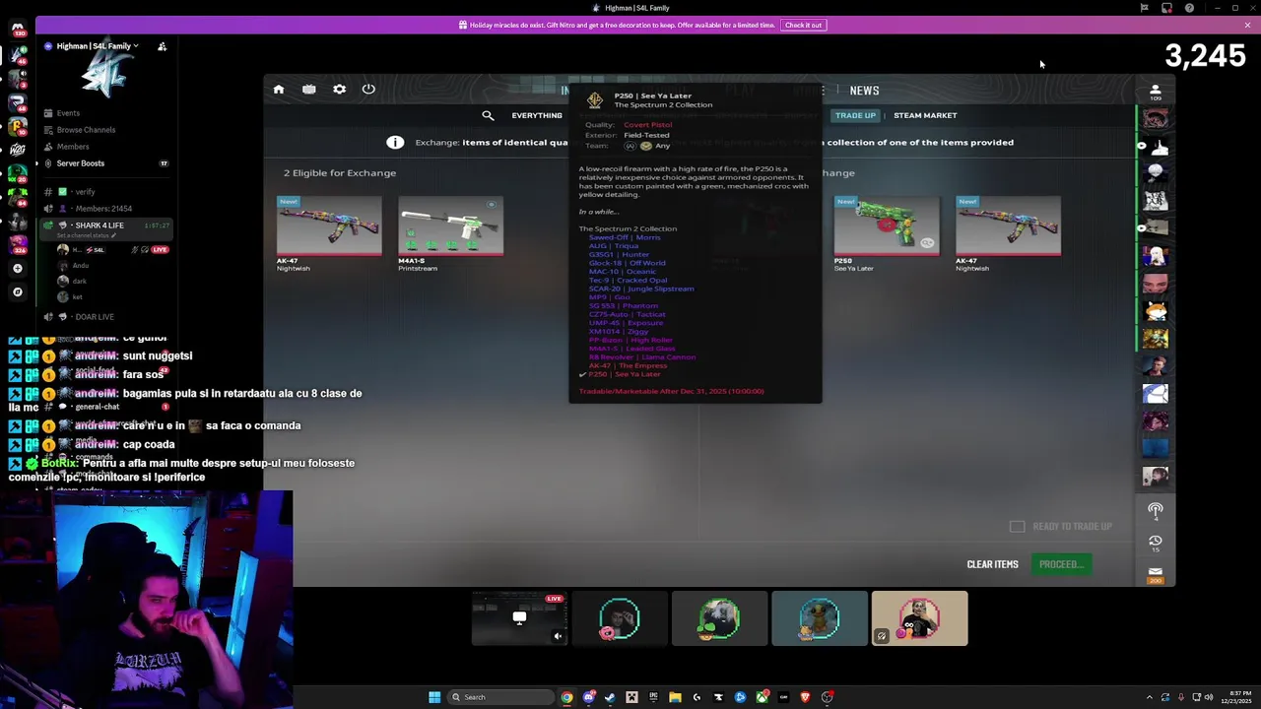1261x709 pixels.
Task: Click the Windows taskbar search box
Action: tap(499, 697)
